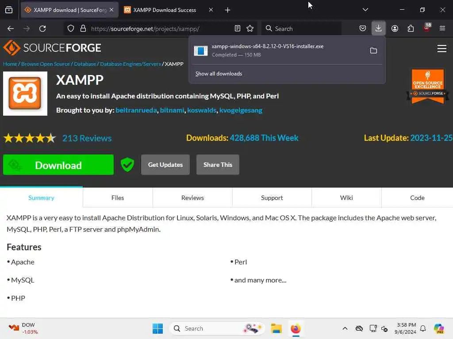Toggle the Downloads toolbar button
The height and width of the screenshot is (339, 453).
pos(379,29)
